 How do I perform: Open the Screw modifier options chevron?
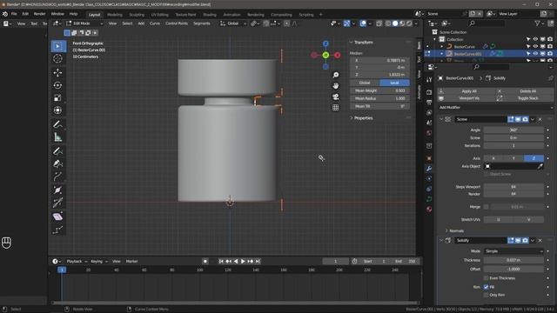[x=533, y=120]
